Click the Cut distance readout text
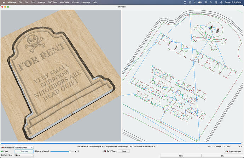The width and height of the screenshot is (244, 158). 91,146
